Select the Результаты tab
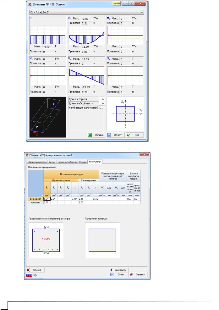The image size is (219, 310). pyautogui.click(x=95, y=162)
